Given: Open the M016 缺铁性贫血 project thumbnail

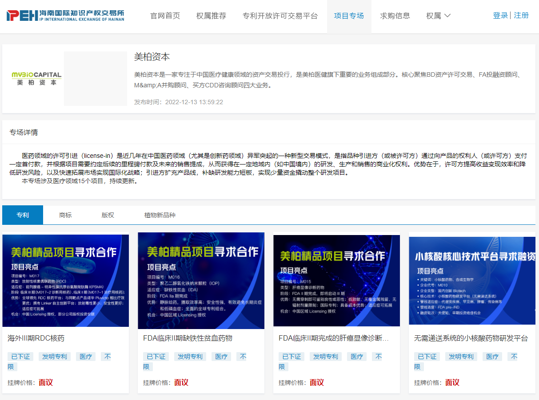Looking at the screenshot, I should [201, 281].
